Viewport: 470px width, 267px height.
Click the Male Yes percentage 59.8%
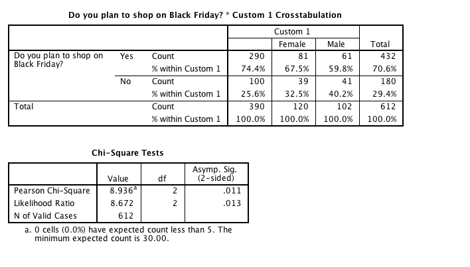341,69
